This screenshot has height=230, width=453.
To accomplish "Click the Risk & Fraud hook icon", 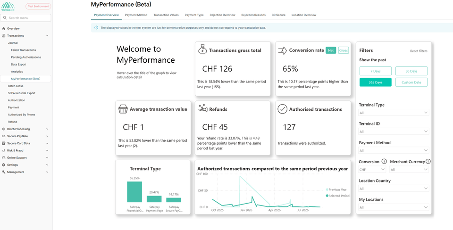I will [x=3, y=151].
